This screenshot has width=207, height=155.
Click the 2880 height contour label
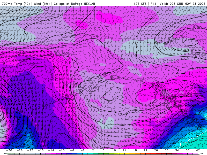pyautogui.click(x=135, y=110)
